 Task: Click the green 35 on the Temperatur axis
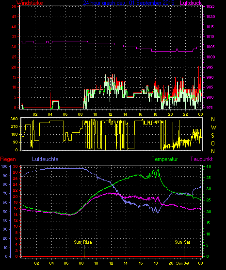[x=209, y=178]
